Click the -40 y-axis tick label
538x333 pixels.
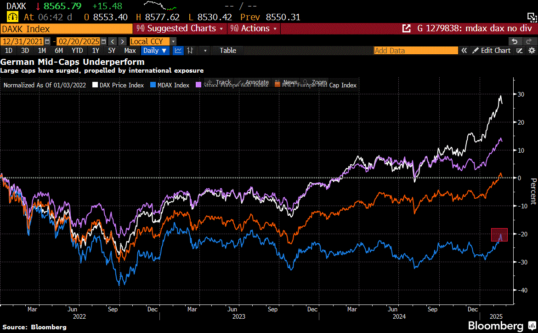(x=522, y=290)
